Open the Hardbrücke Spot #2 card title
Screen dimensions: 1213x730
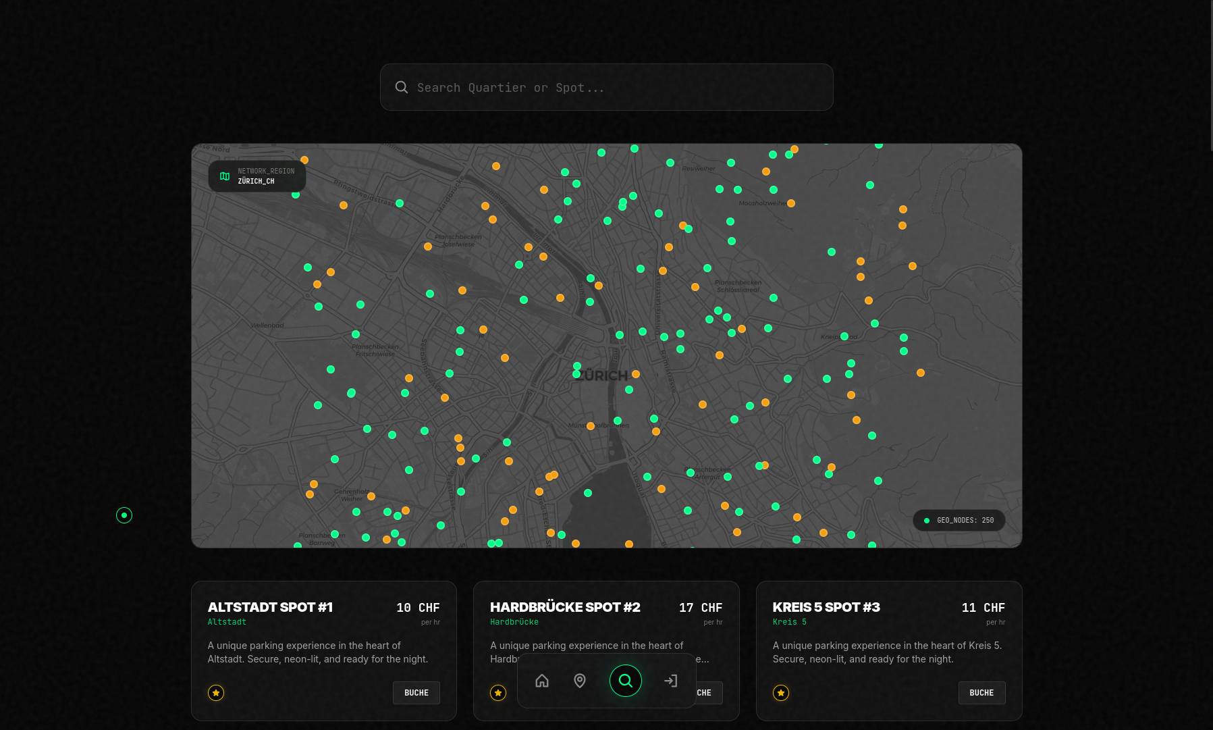coord(565,607)
